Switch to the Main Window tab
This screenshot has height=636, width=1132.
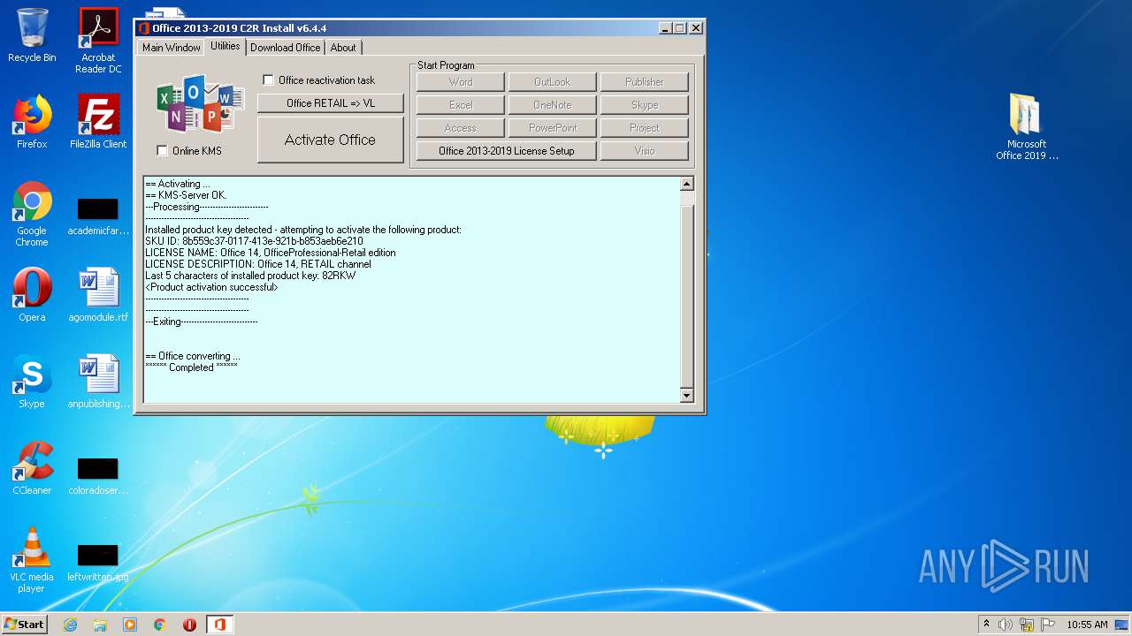172,48
